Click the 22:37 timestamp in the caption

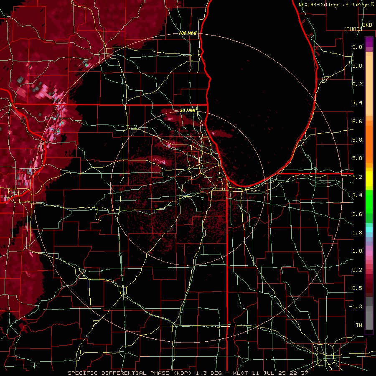pos(299,373)
